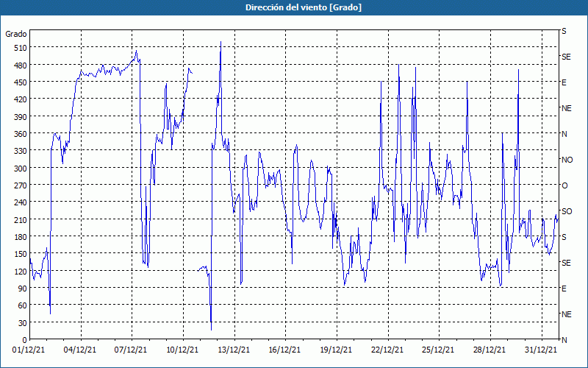Select the 'Grado' axis unit label
Viewport: 588px width, 368px height.
point(16,34)
